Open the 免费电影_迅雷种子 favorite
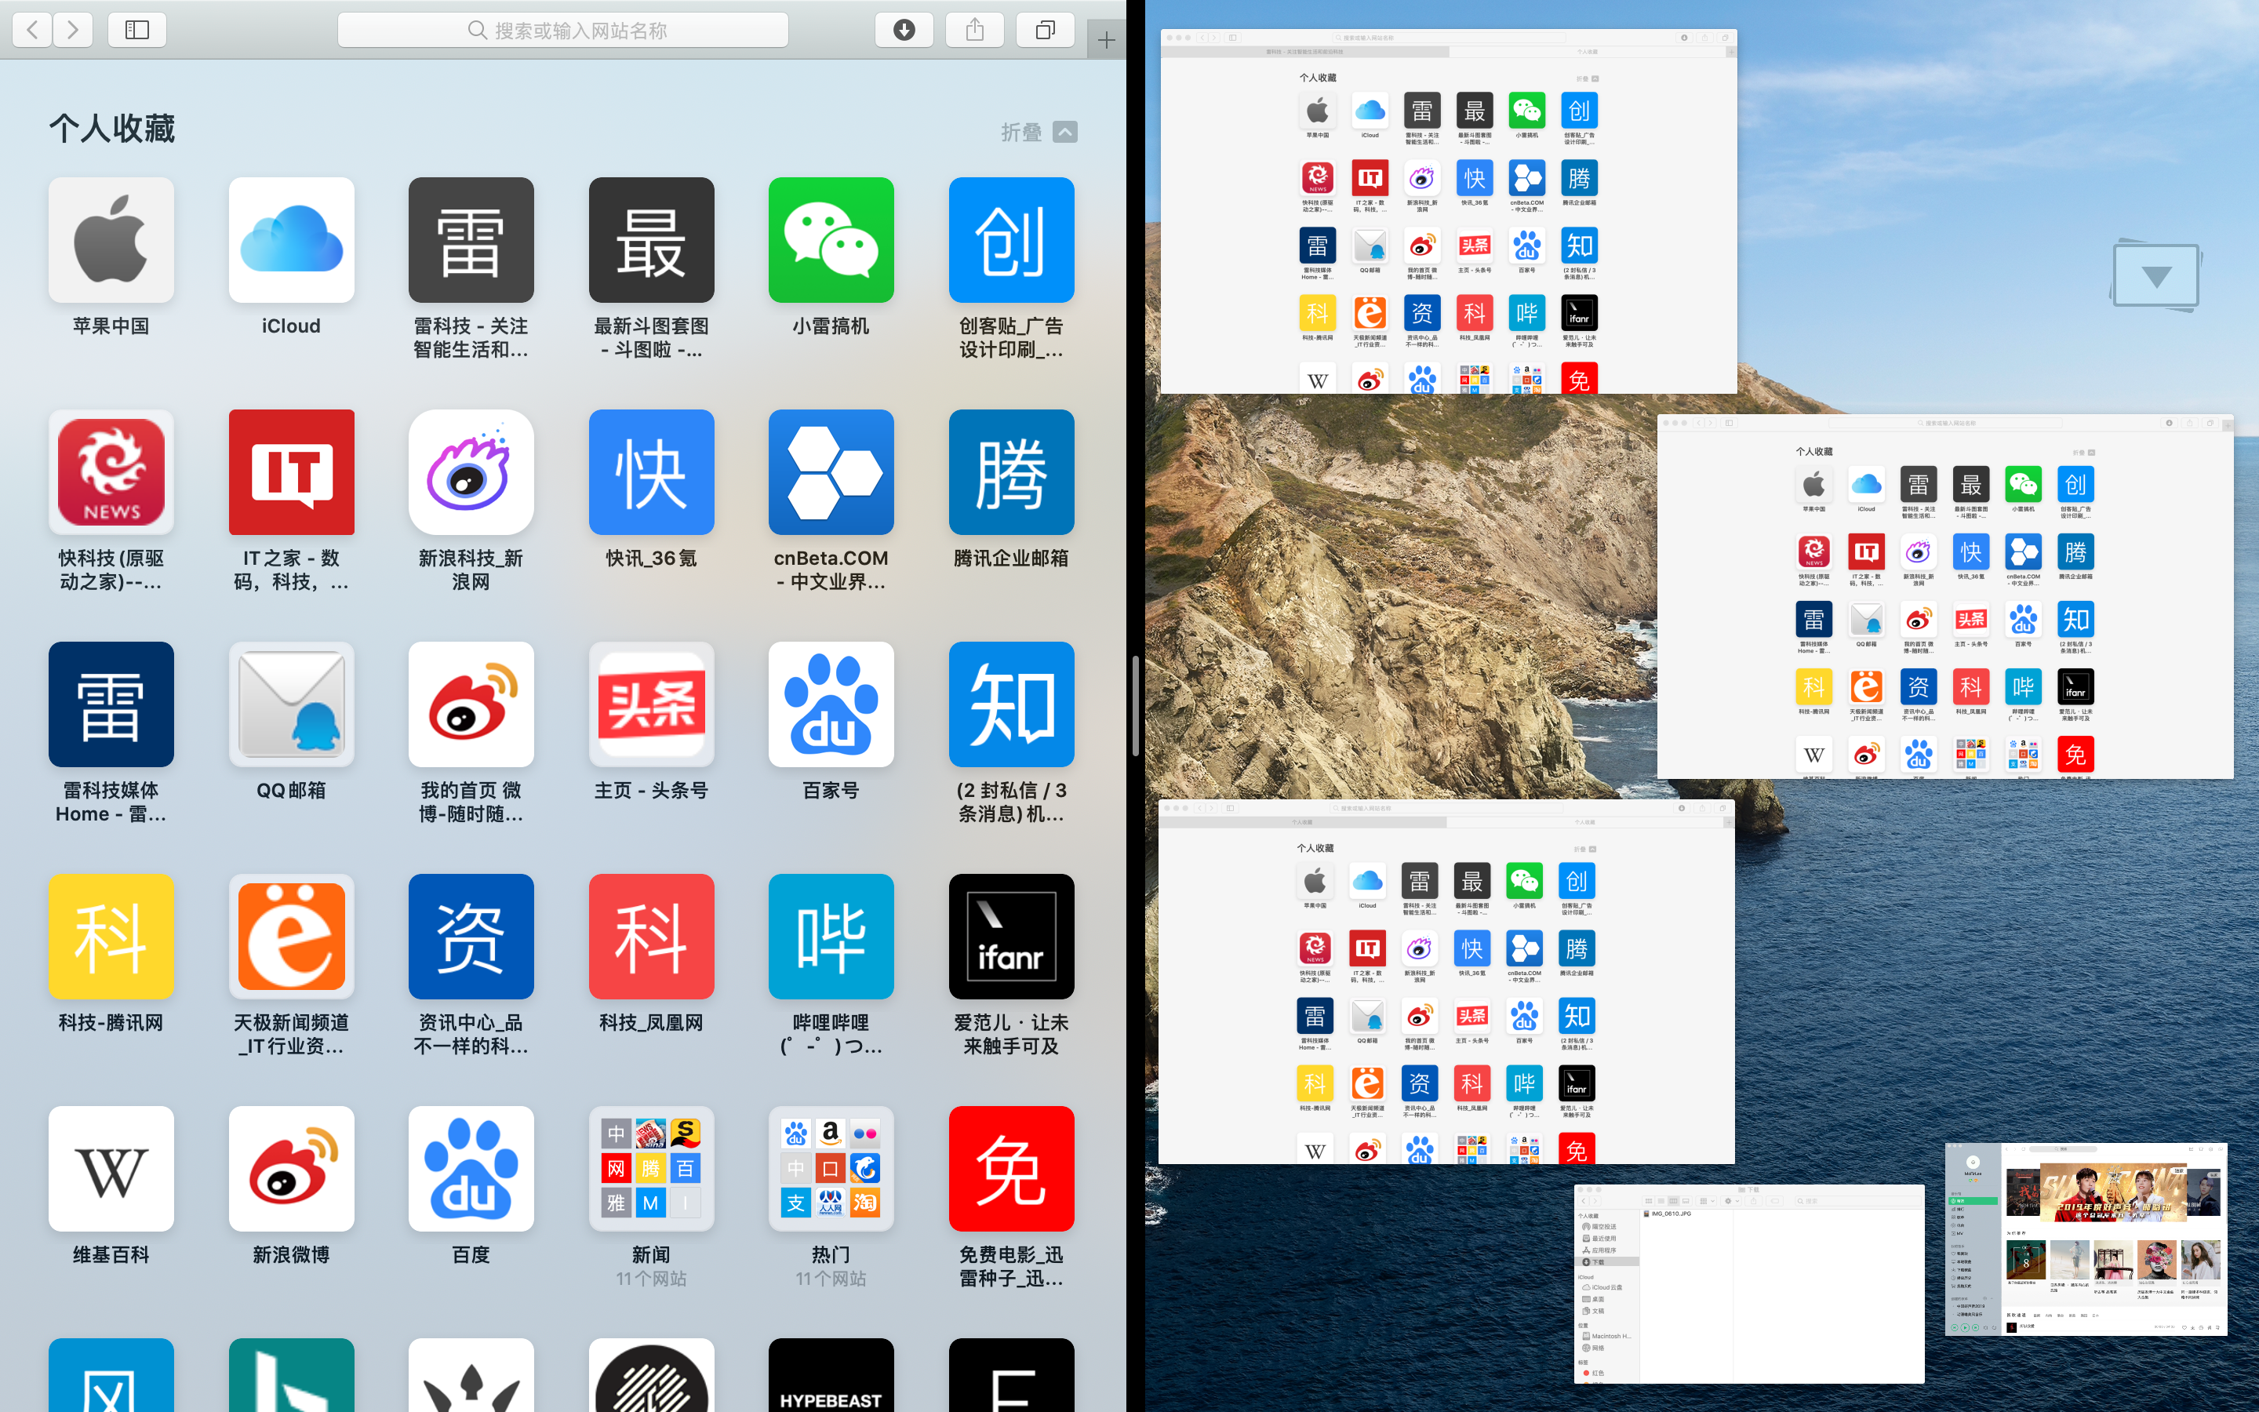The height and width of the screenshot is (1412, 2259). [x=1011, y=1169]
